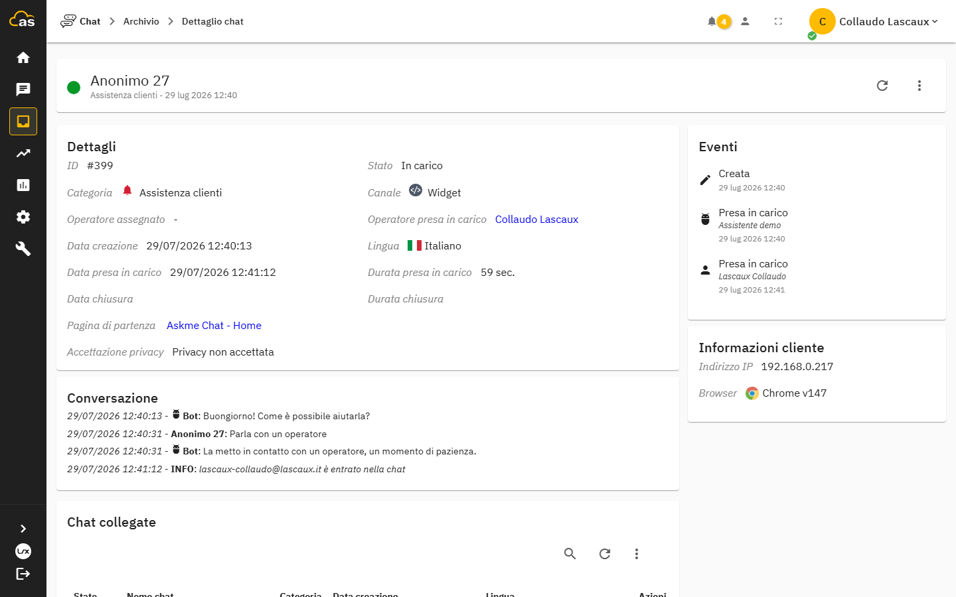Open the Home icon in sidebar

[x=23, y=58]
